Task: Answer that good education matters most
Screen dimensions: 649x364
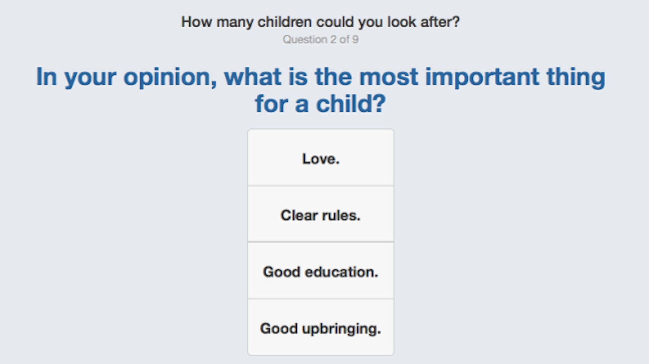Action: 320,271
